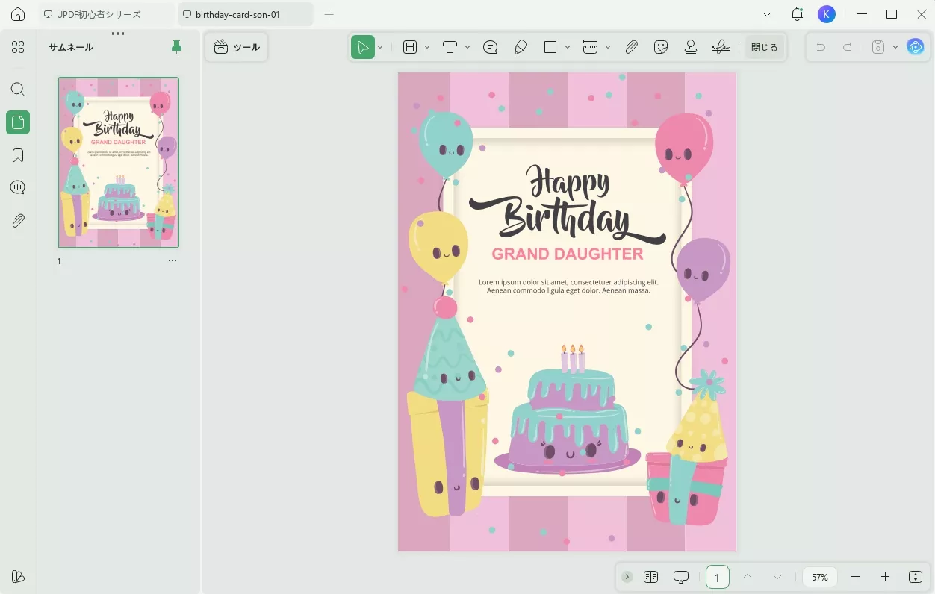Minimize the UPDF window

tap(863, 14)
